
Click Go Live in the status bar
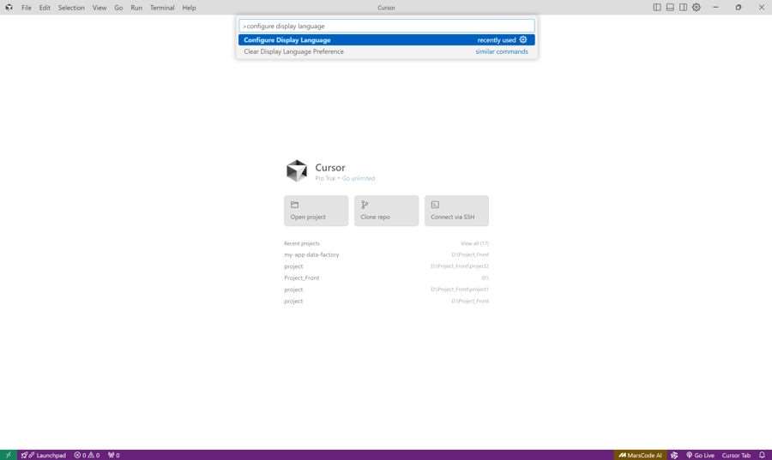[700, 455]
